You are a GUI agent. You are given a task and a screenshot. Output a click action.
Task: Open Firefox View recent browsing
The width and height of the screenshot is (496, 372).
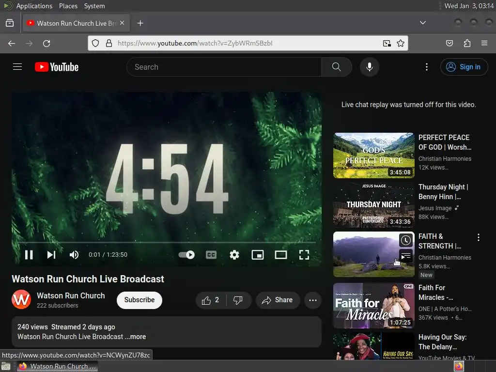coord(10,23)
